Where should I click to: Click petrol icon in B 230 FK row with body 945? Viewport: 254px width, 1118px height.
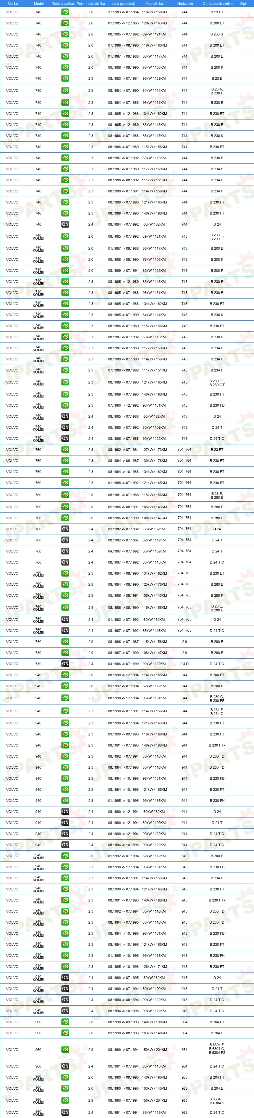pyautogui.click(x=65, y=955)
